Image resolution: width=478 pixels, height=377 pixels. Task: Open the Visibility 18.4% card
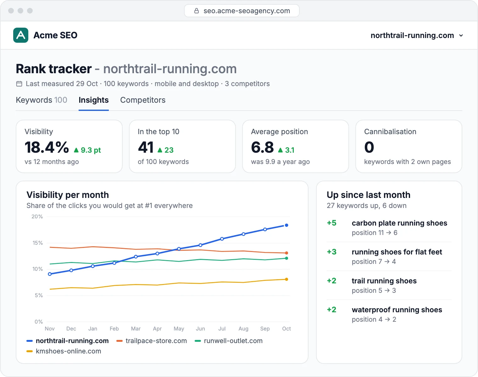pyautogui.click(x=69, y=146)
